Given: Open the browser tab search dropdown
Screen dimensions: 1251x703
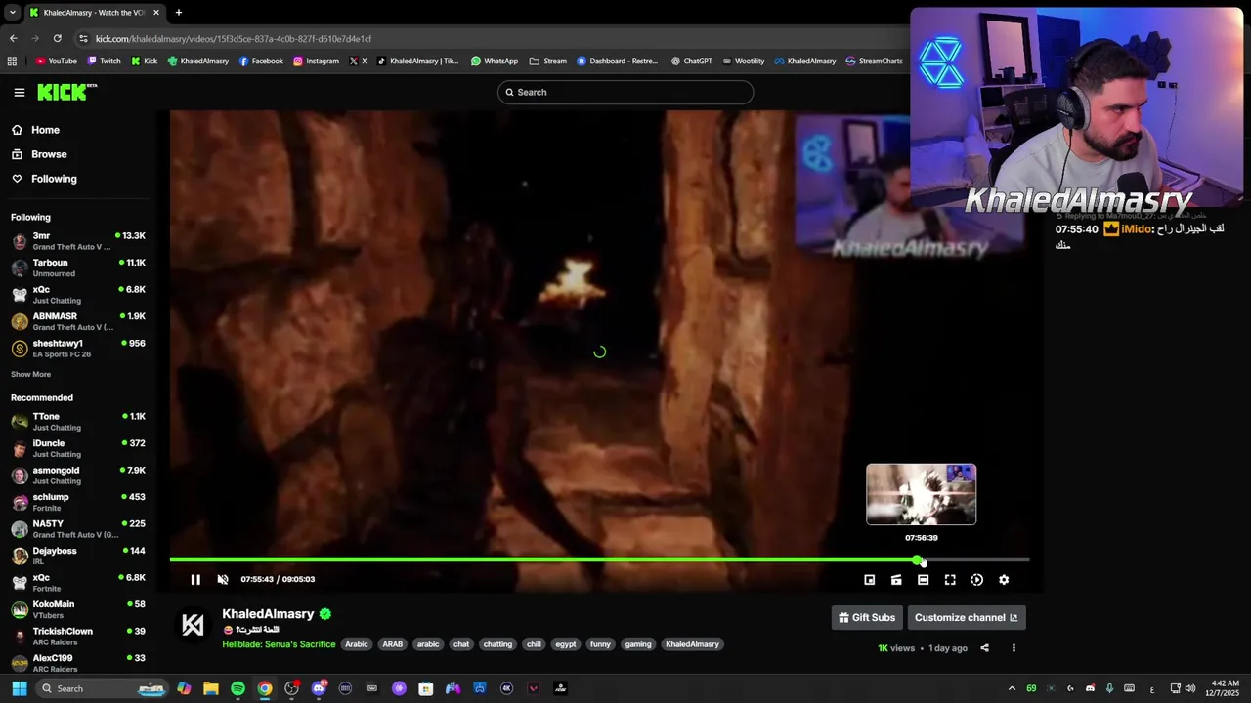Looking at the screenshot, I should click(x=12, y=13).
